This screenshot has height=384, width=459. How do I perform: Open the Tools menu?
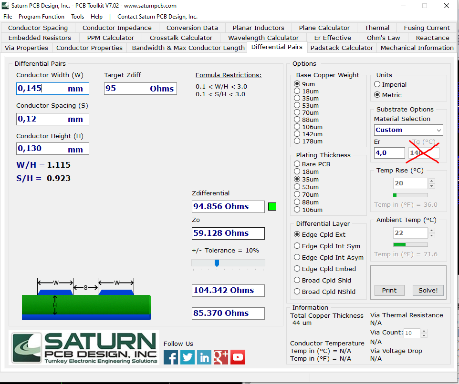78,17
